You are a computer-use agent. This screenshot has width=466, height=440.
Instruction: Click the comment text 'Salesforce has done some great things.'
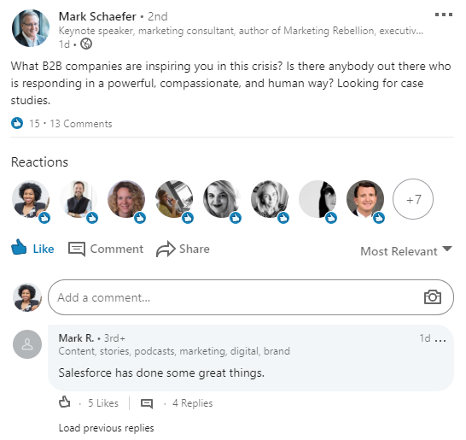click(x=161, y=373)
